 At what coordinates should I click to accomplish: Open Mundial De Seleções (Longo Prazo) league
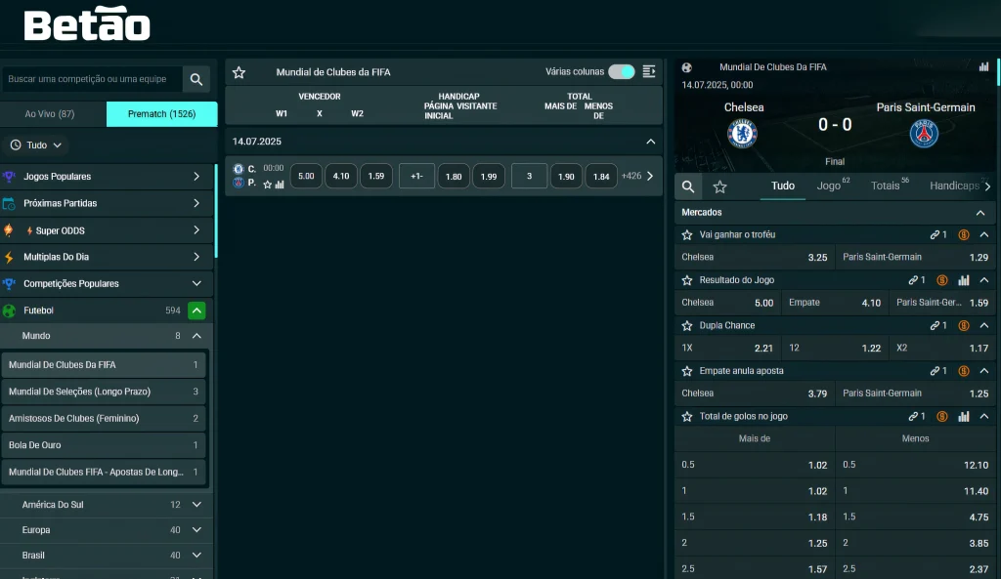(x=103, y=392)
